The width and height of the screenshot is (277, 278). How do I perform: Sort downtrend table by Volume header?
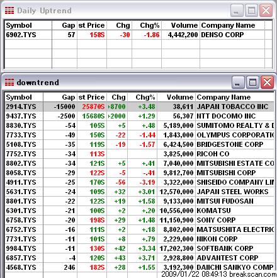(x=176, y=97)
